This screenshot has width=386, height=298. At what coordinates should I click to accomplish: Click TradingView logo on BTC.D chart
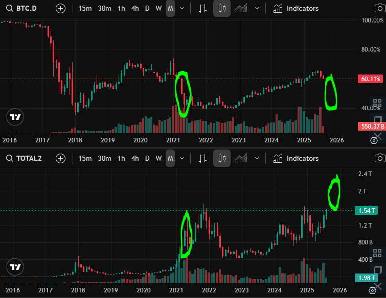click(15, 117)
